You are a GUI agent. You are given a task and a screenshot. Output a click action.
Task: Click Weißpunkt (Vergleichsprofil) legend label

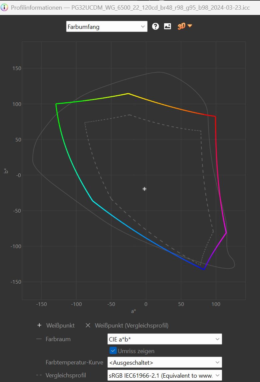coord(131,326)
